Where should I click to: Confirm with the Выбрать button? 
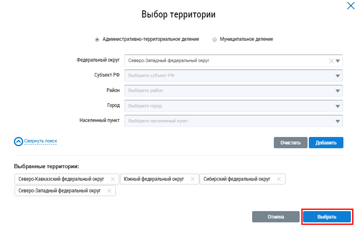coord(327,217)
